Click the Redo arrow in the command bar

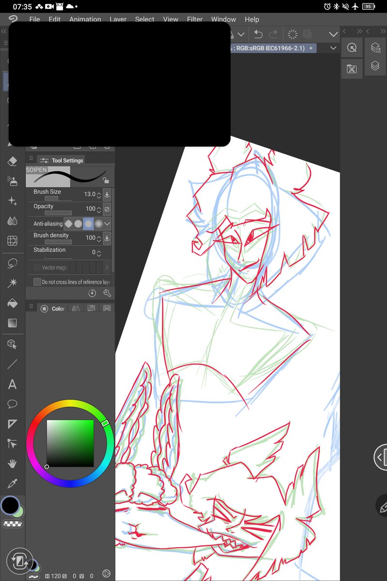pos(273,34)
